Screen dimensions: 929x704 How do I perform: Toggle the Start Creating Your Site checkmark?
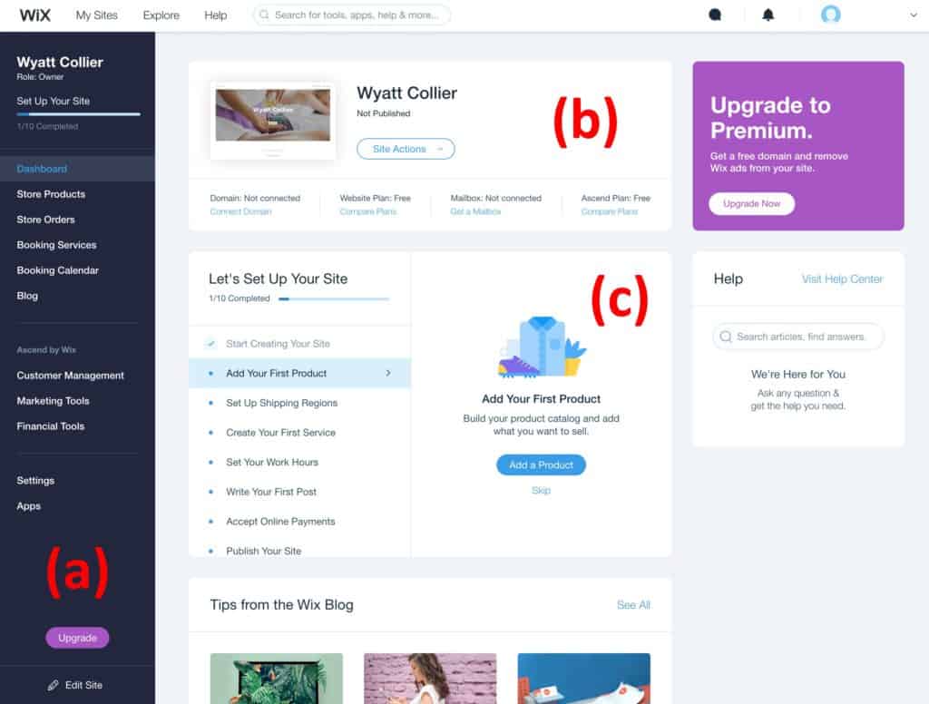pos(210,343)
